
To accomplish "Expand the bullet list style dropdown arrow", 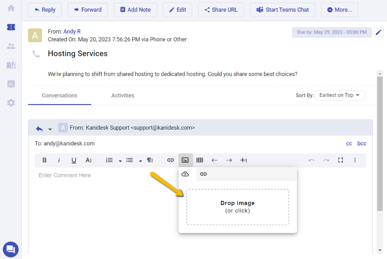I will point(141,161).
